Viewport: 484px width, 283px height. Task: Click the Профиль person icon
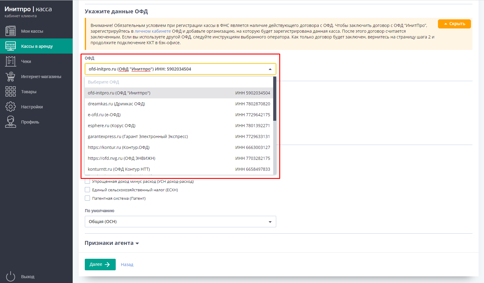pyautogui.click(x=11, y=122)
